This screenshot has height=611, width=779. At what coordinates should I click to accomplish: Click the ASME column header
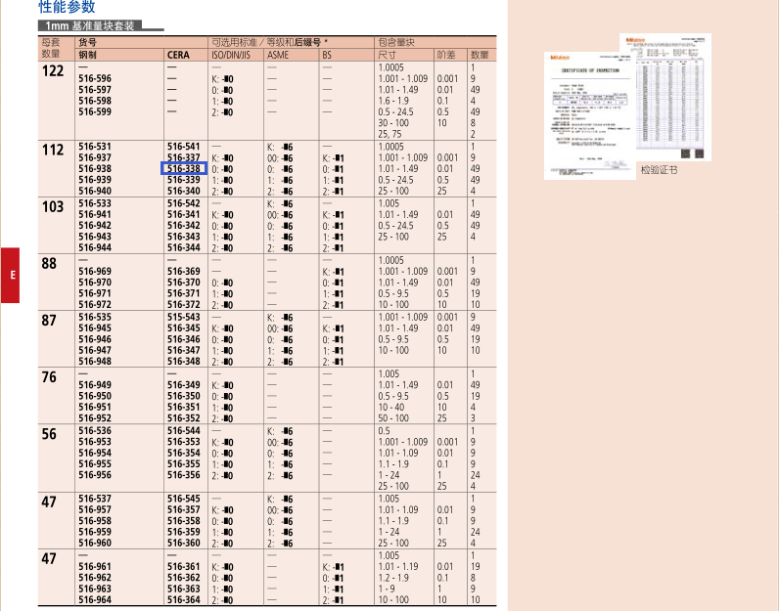(278, 55)
